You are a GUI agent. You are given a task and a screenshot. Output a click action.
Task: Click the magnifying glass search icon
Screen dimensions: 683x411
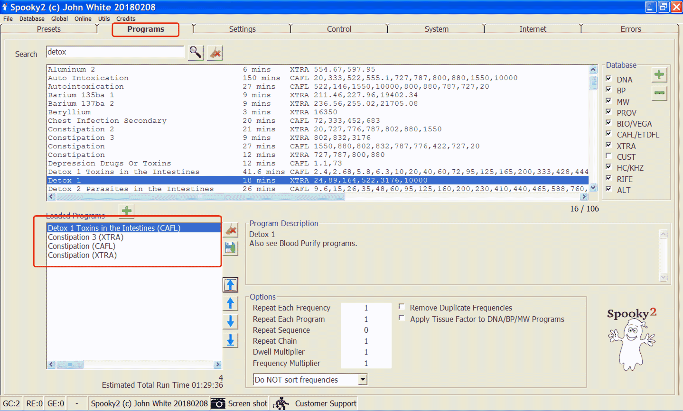click(196, 53)
